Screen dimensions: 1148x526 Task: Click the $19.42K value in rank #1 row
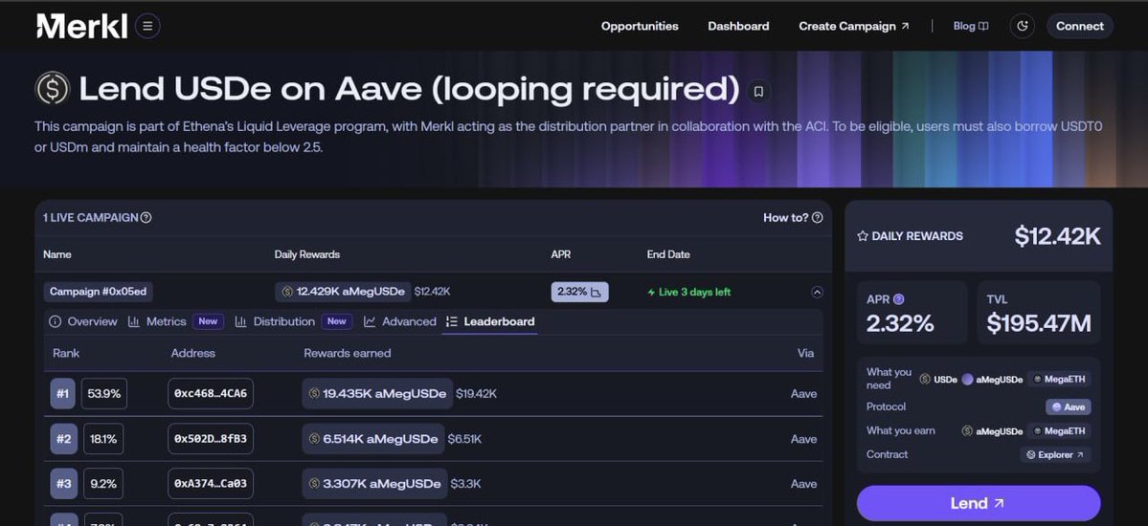(x=476, y=394)
